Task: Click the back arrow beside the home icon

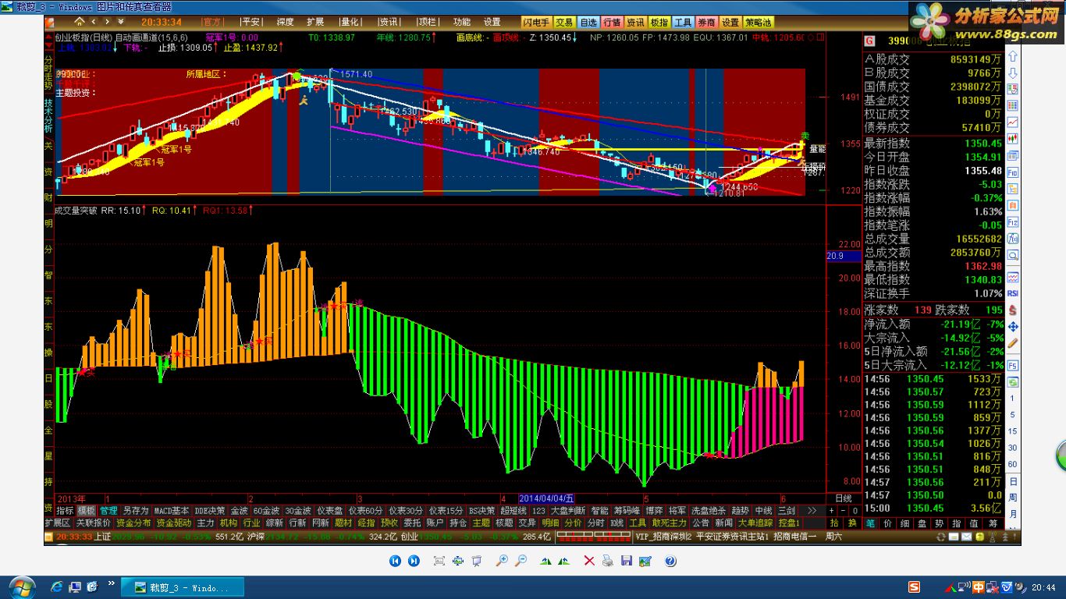Action: [x=94, y=22]
